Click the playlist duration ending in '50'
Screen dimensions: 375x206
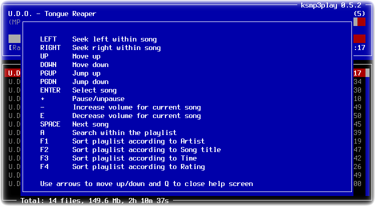tap(357, 115)
